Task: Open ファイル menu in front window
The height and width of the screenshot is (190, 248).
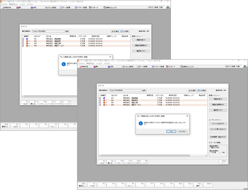Action: pyautogui.click(x=81, y=63)
